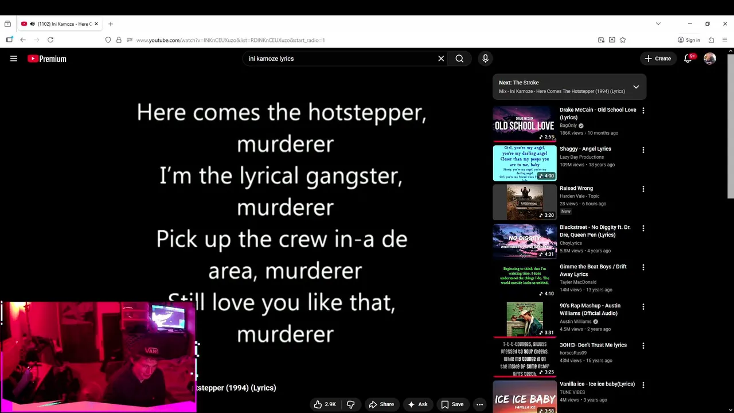Click the Vanilla ice - Ice ice baby title
734x413 pixels.
point(597,384)
